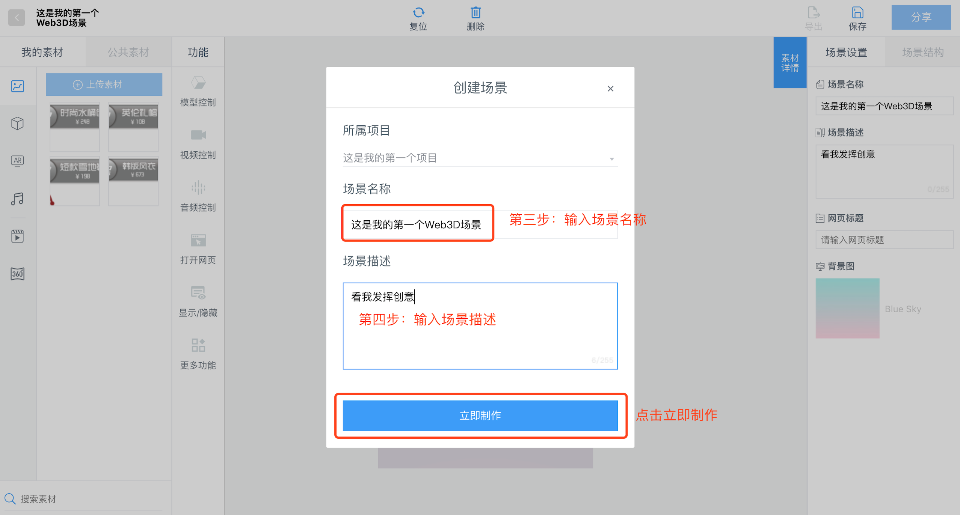Viewport: 960px width, 515px height.
Task: Expand the 所属项目 project dropdown
Action: 480,158
